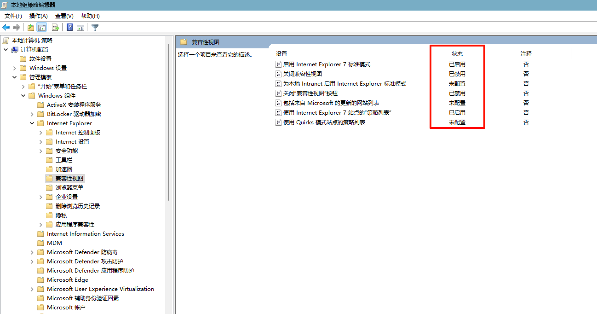Select 关闭"兼容性视图"按钮 setting
The image size is (597, 314).
[310, 93]
